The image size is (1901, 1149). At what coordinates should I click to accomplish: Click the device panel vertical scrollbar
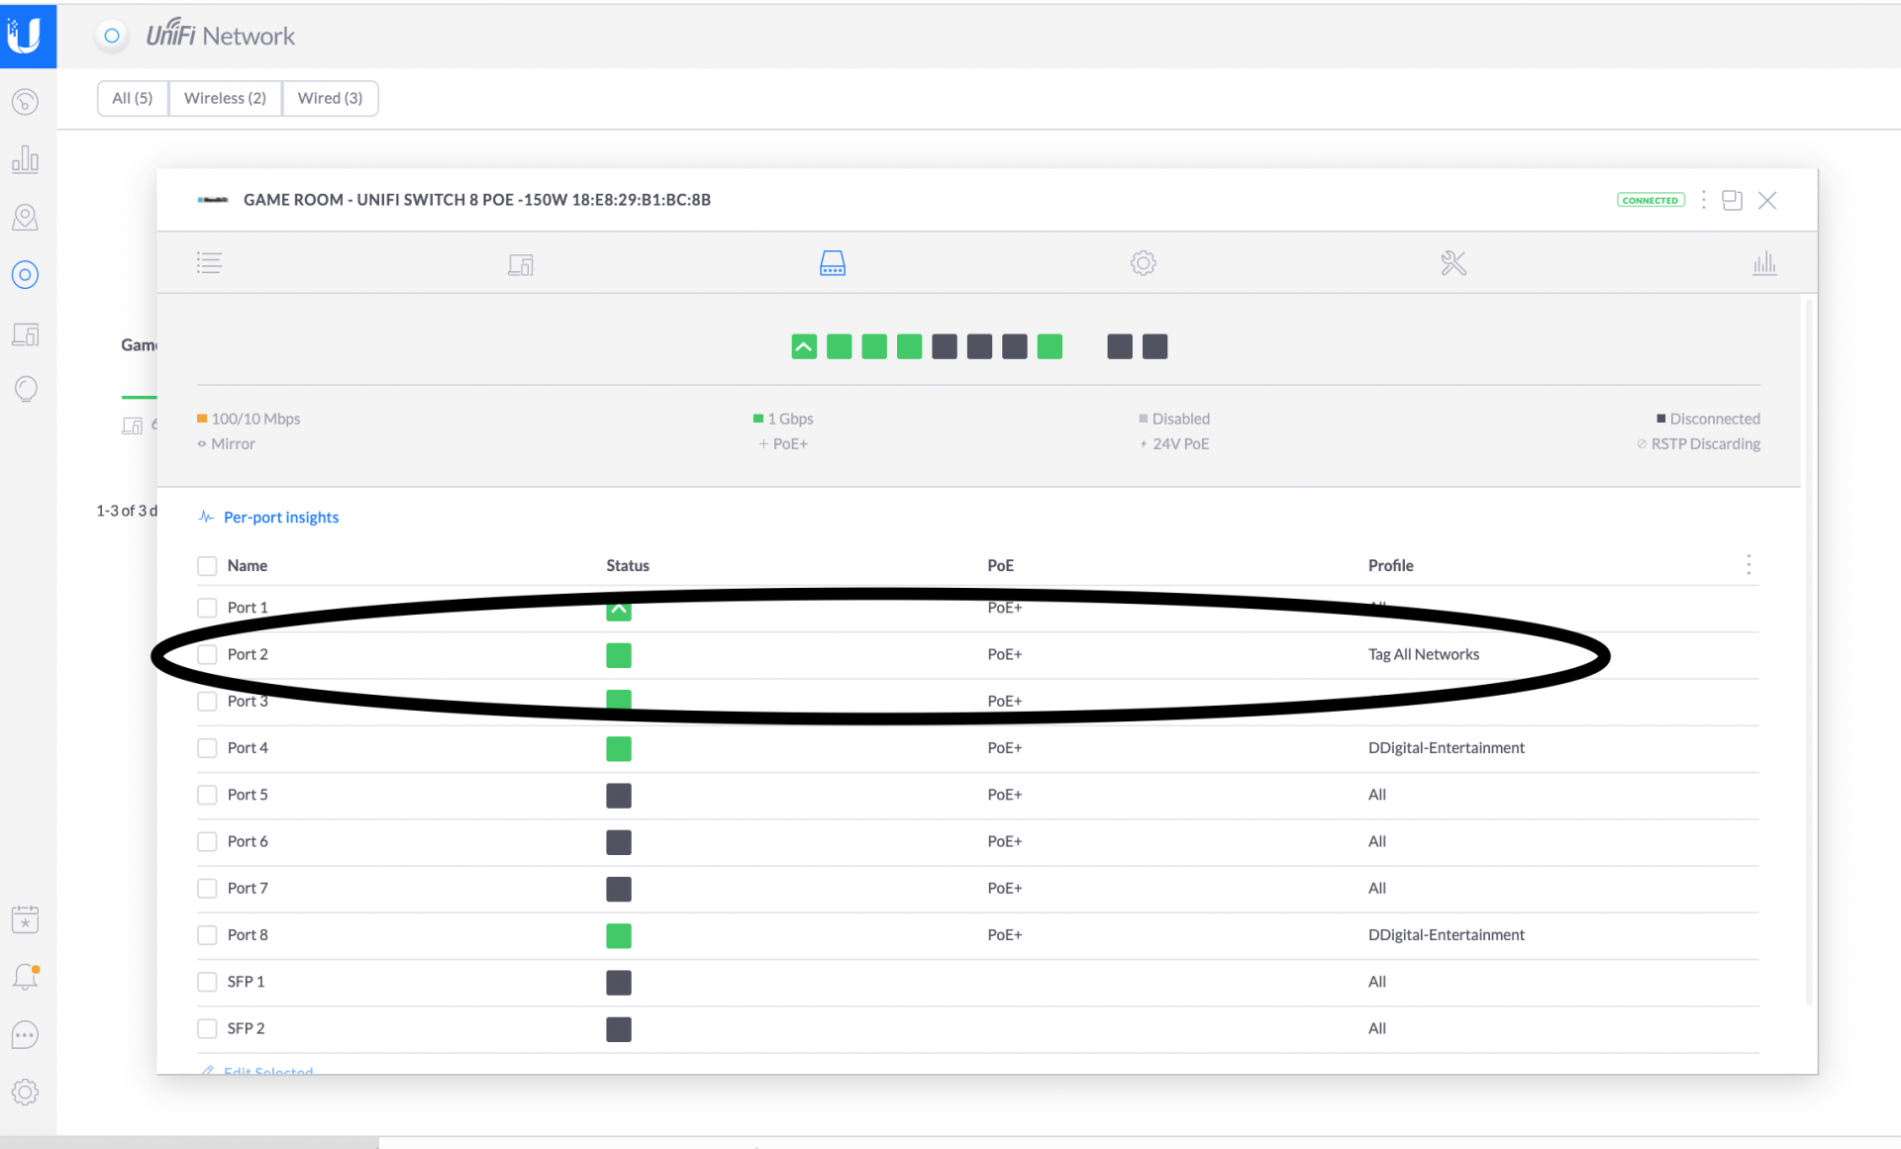tap(1809, 653)
